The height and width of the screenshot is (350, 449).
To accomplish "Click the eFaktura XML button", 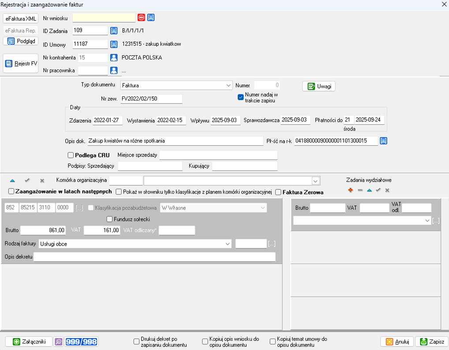I will point(21,19).
